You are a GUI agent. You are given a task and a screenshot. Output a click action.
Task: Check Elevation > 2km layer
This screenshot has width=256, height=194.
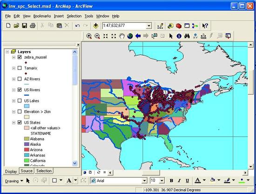[x=20, y=112]
